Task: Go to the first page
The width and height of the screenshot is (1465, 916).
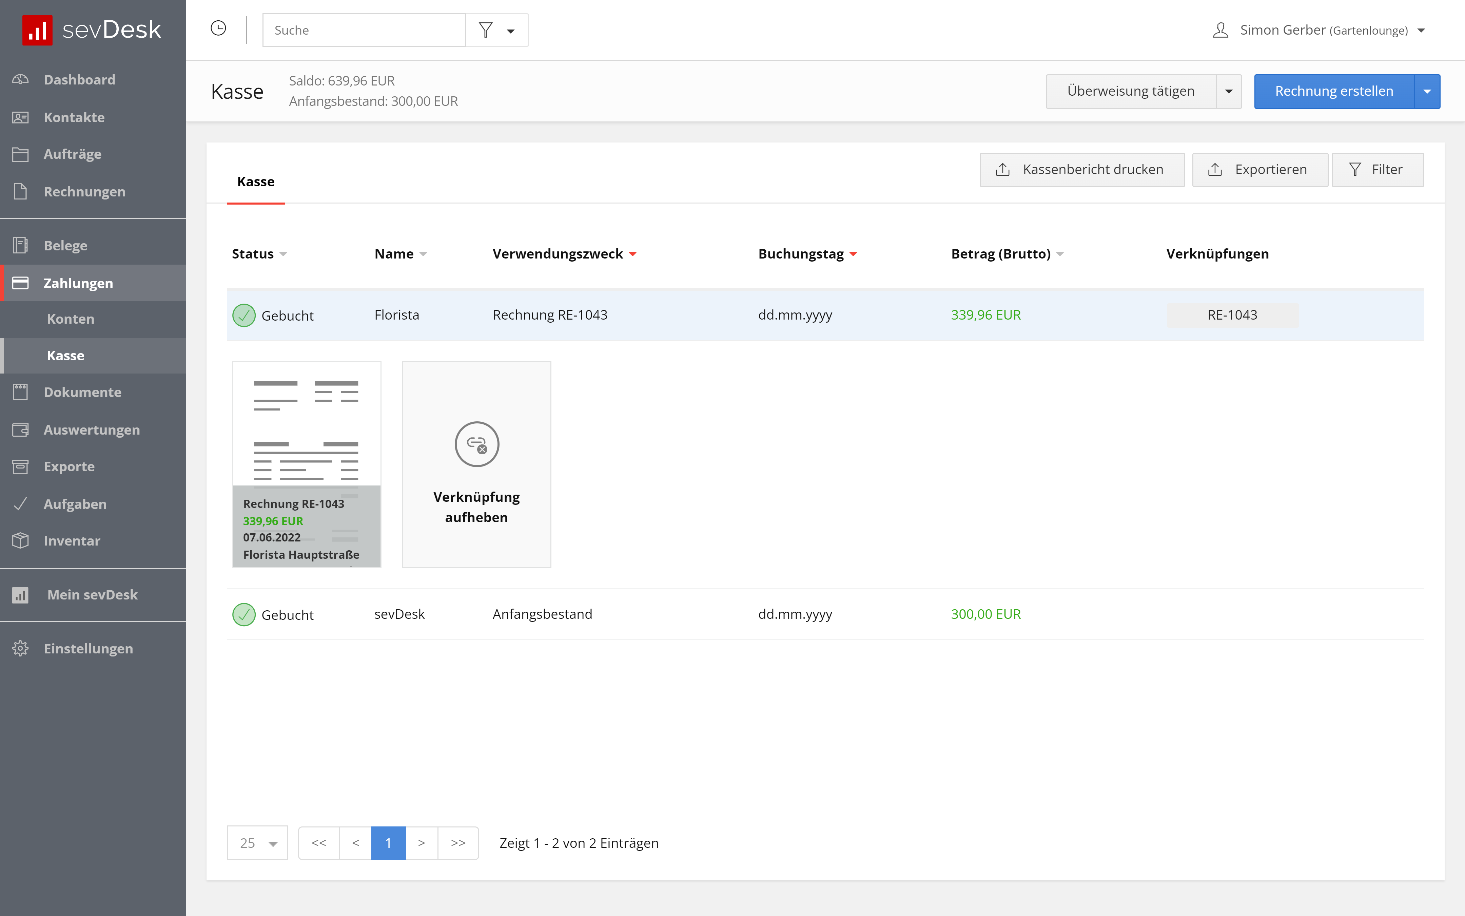Action: pos(319,843)
